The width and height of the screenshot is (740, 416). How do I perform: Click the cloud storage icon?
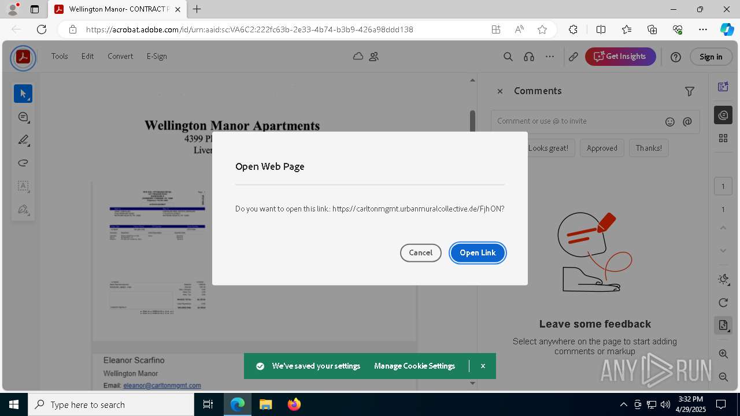pyautogui.click(x=358, y=56)
